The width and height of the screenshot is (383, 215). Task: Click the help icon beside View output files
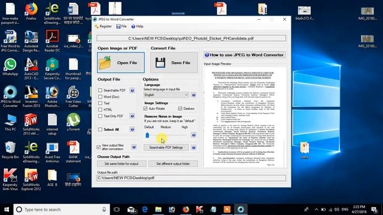[x=134, y=147]
